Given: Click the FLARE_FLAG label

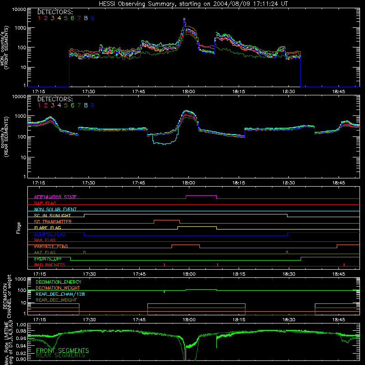Looking at the screenshot, I should (x=47, y=228).
